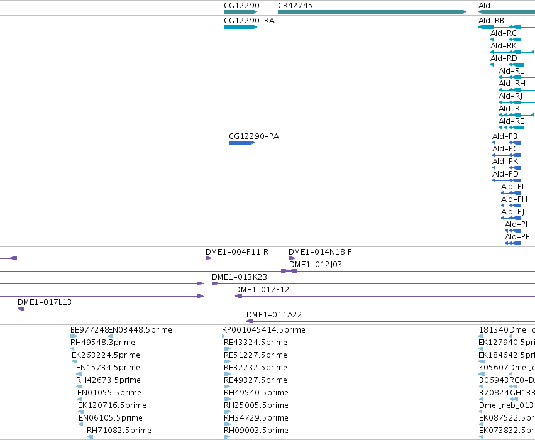Screen dimensions: 535x440
Task: Select the EN15734.5prime EST label
Action: 108,368
